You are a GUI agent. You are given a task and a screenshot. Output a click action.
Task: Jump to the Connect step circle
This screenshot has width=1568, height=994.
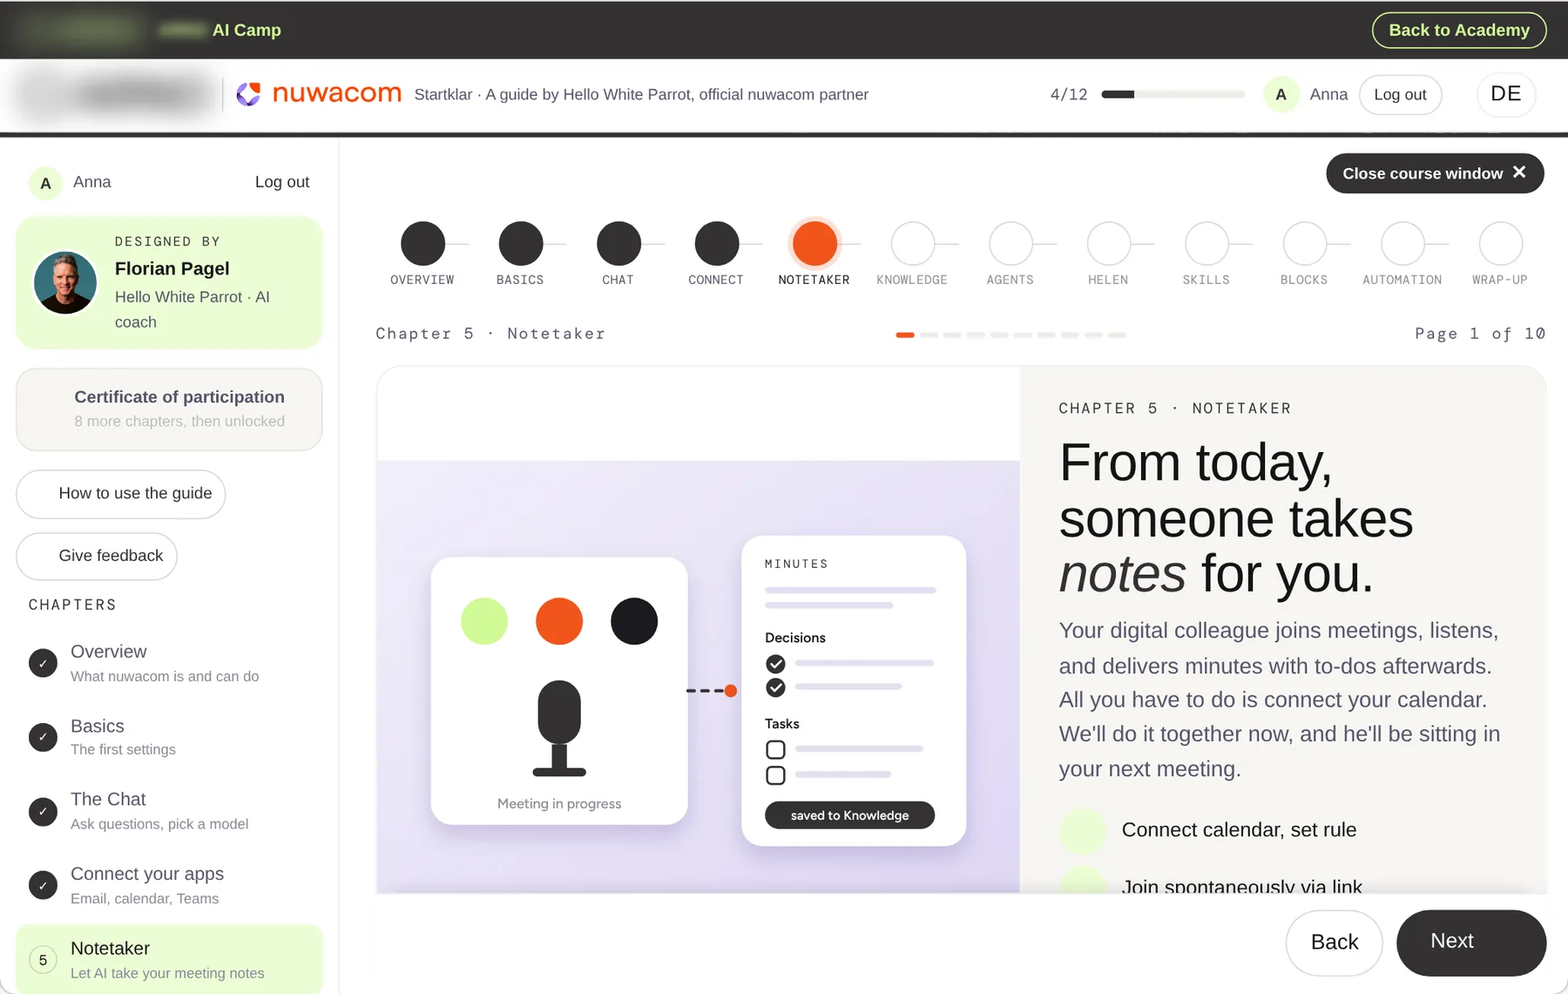coord(716,243)
